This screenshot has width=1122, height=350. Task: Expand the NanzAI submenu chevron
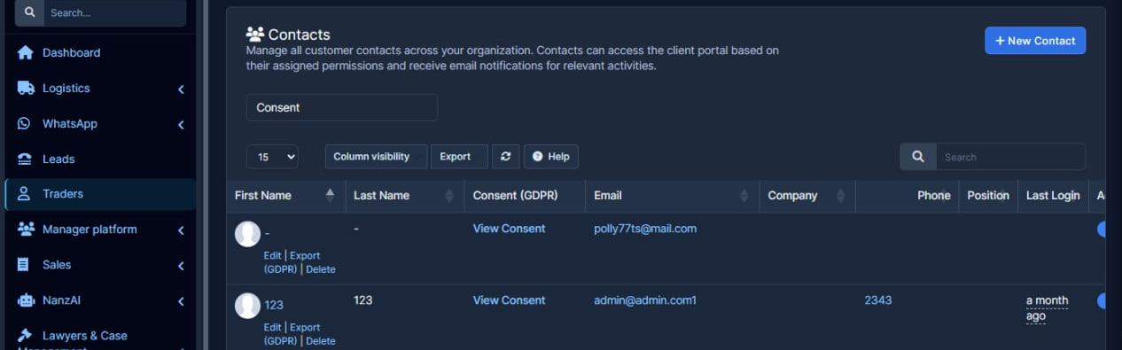181,300
